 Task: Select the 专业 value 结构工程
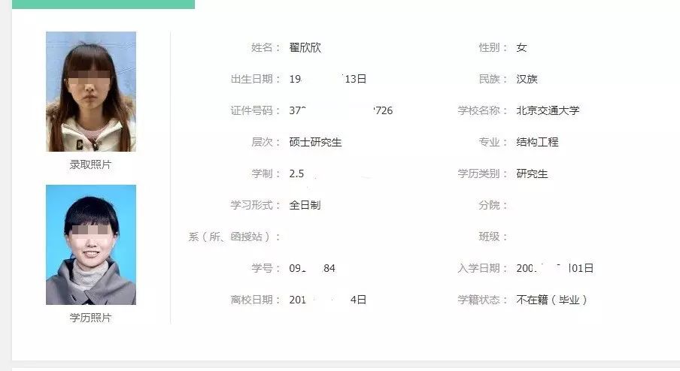point(537,142)
